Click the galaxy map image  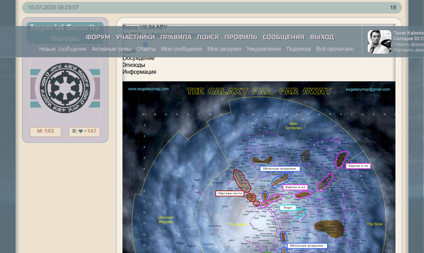259,169
